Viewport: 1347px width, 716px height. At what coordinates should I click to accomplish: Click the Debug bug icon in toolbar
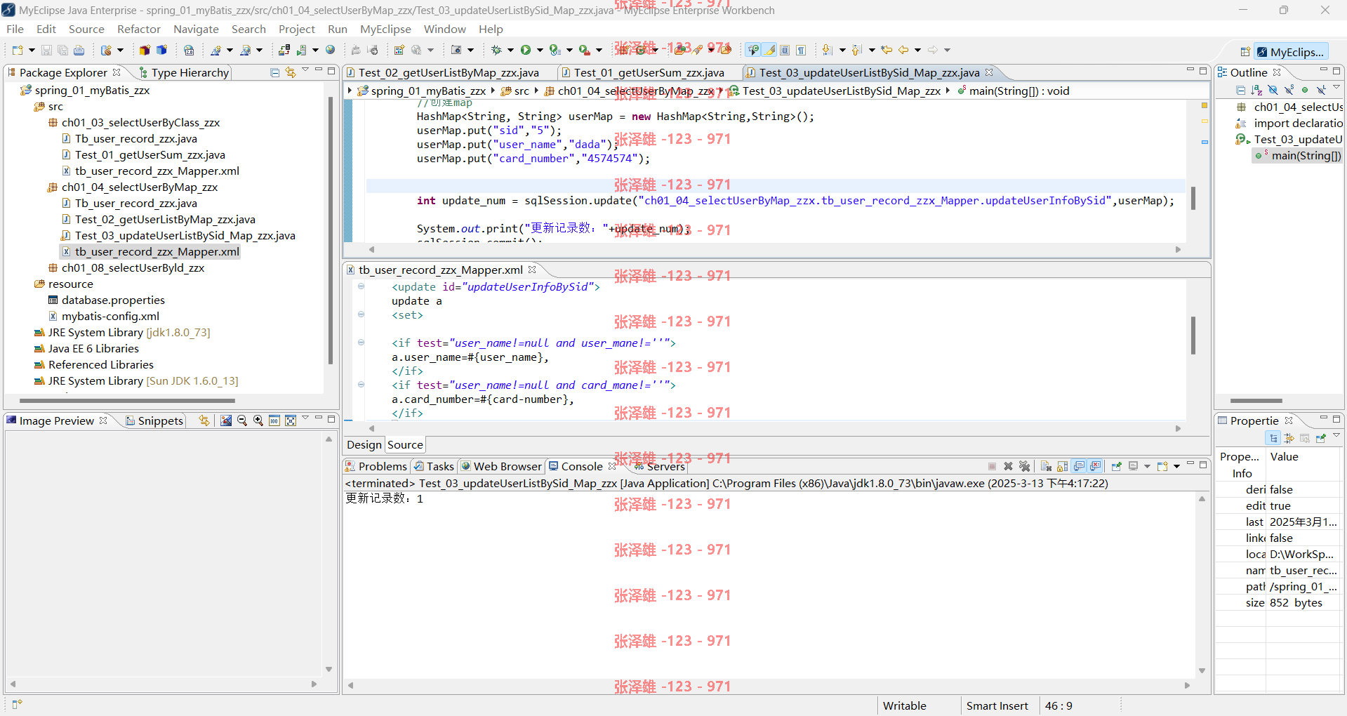496,50
